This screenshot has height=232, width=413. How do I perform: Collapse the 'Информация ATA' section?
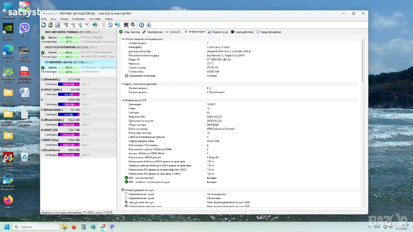tap(123, 100)
